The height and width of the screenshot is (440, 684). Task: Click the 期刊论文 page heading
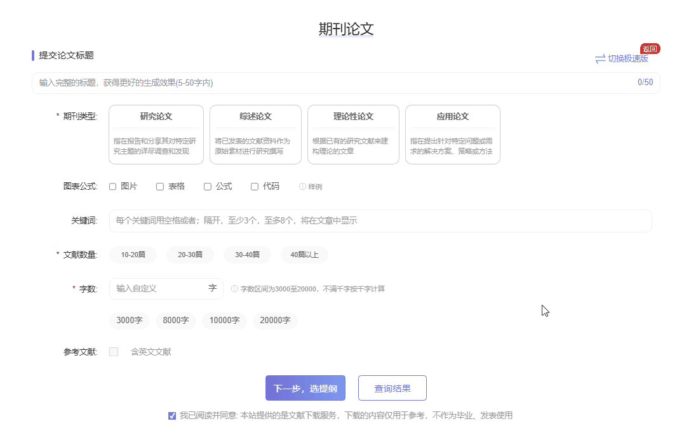[346, 29]
